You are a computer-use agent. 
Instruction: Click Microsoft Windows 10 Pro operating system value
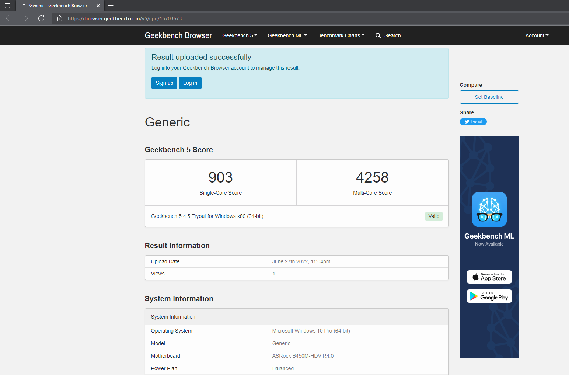(x=311, y=331)
